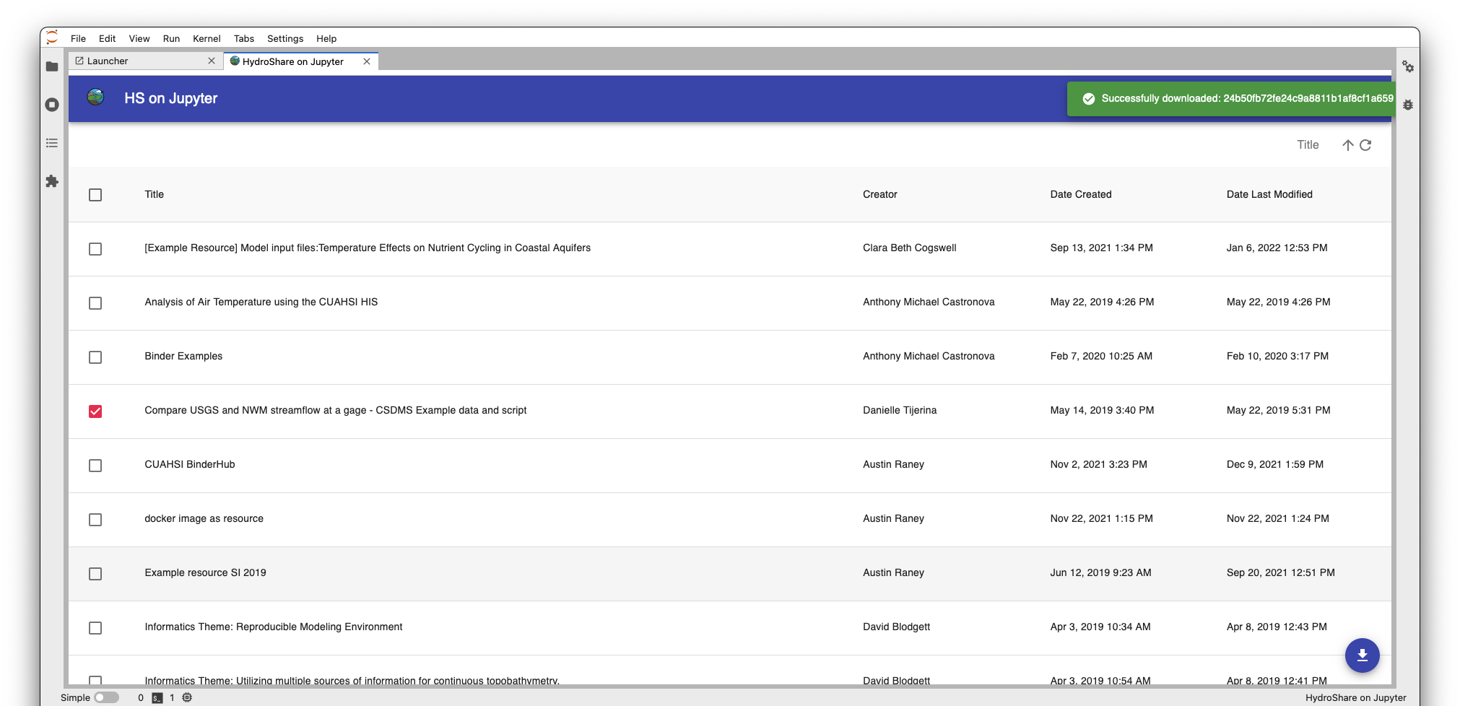Open the Title sort dropdown
Screen dimensions: 1460x706
pos(1308,145)
